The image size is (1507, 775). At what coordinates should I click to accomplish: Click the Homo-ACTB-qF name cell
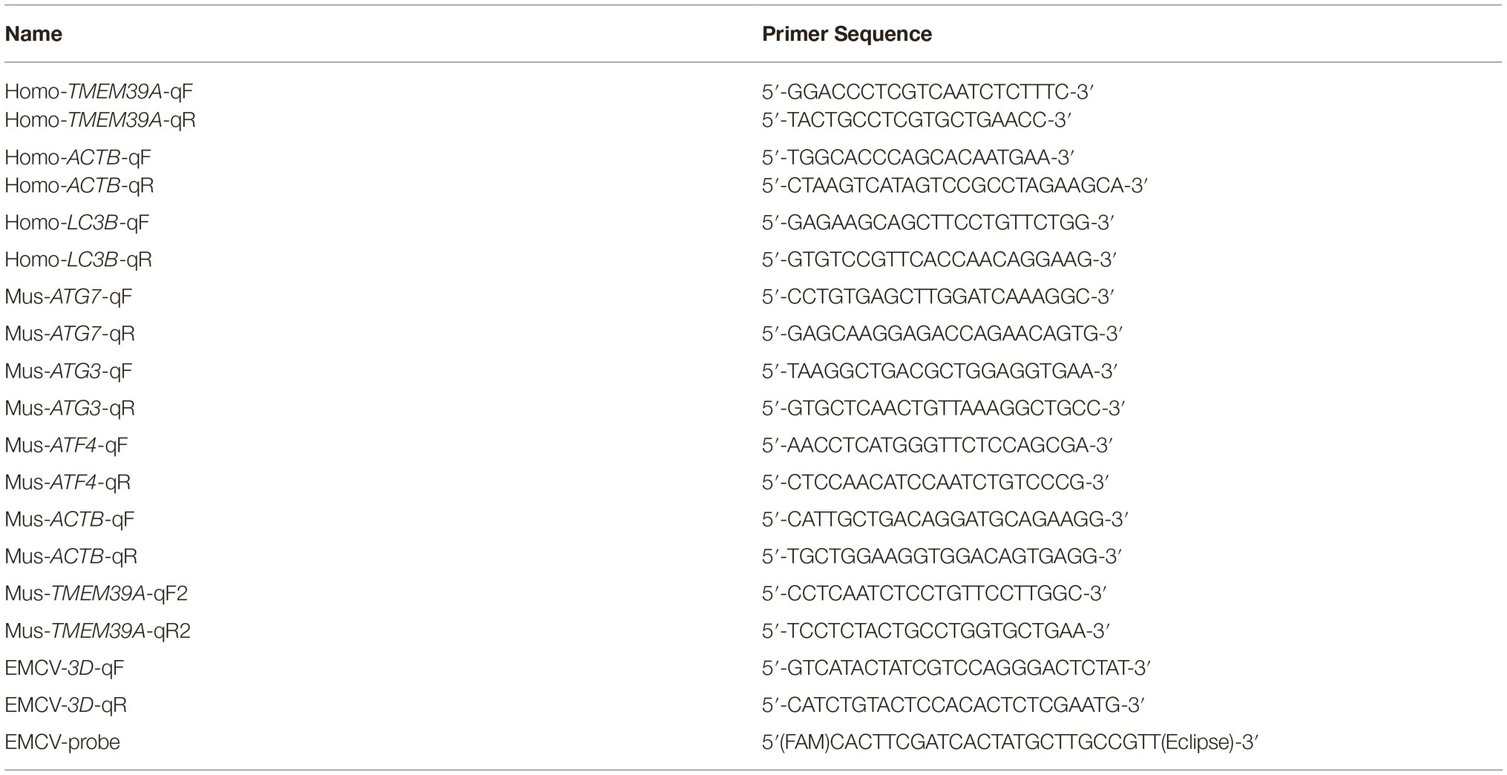78,157
